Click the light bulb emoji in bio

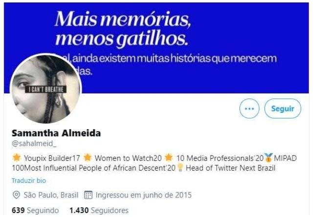(x=180, y=168)
